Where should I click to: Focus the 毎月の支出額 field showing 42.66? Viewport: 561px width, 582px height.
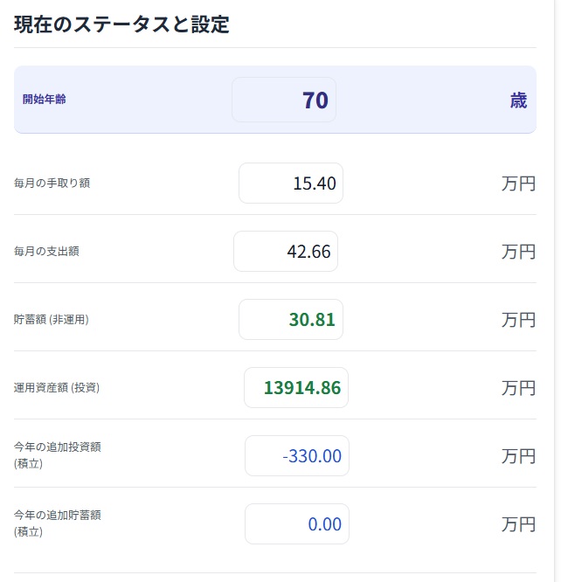click(x=286, y=252)
